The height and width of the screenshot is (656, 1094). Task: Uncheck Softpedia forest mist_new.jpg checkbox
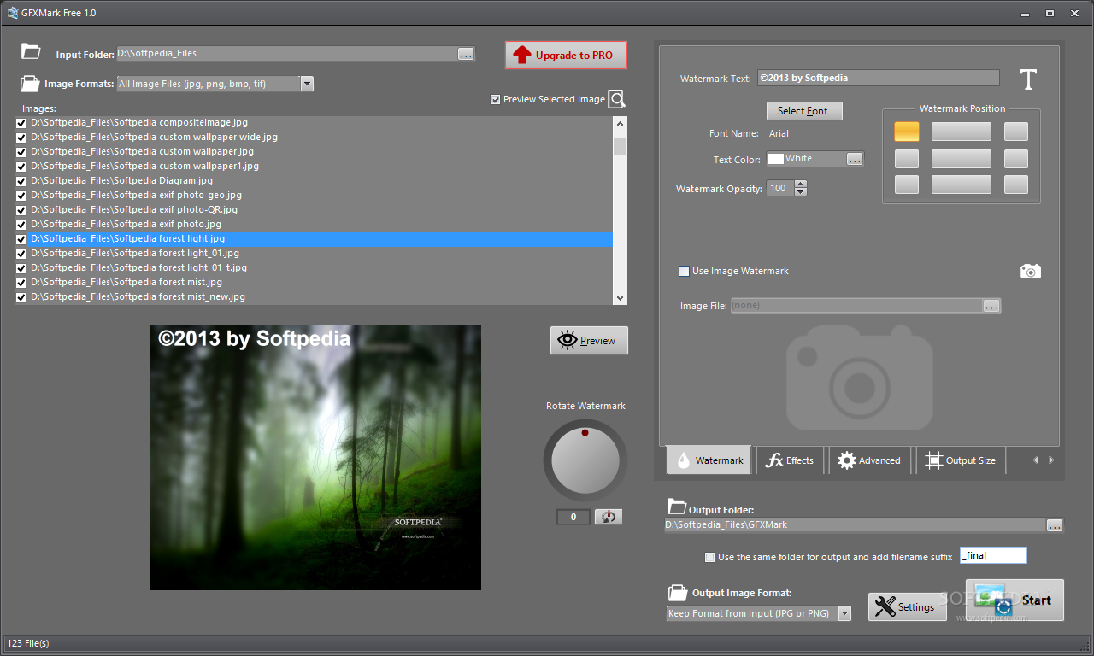pos(21,297)
